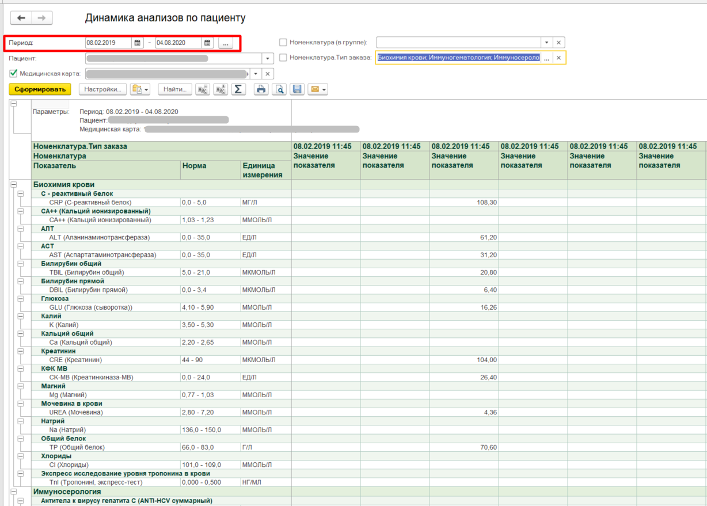Click the Сформировать button
Viewport: 707px width, 506px height.
(x=40, y=89)
